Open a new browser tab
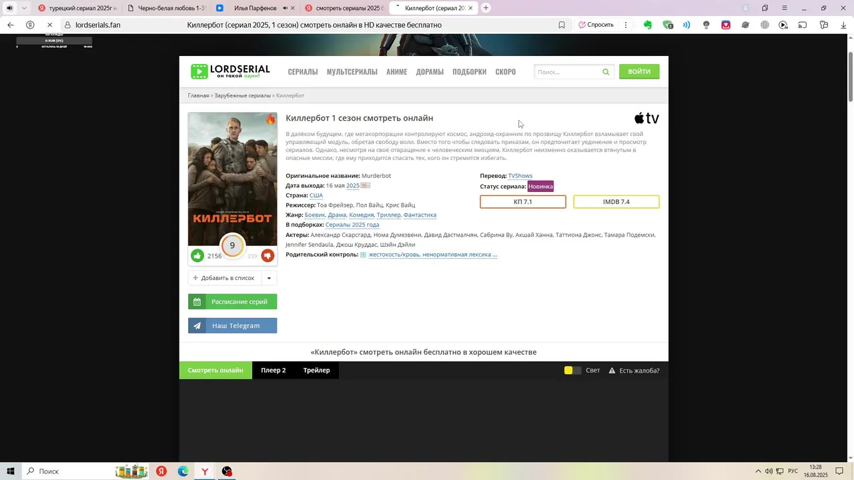 click(486, 8)
